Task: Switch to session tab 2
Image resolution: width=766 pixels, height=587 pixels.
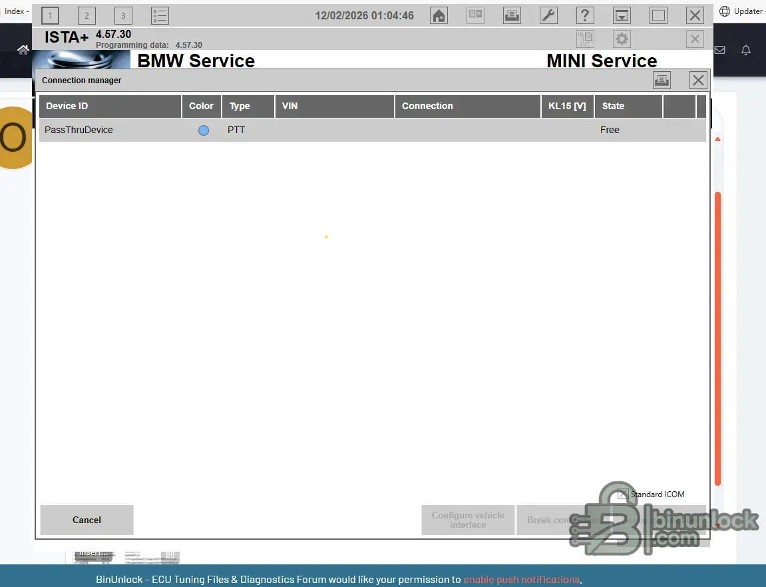Action: (87, 16)
